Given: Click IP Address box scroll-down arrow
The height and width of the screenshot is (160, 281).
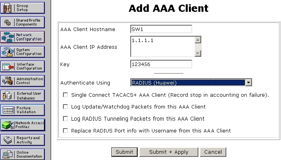Looking at the screenshot, I should (198, 53).
